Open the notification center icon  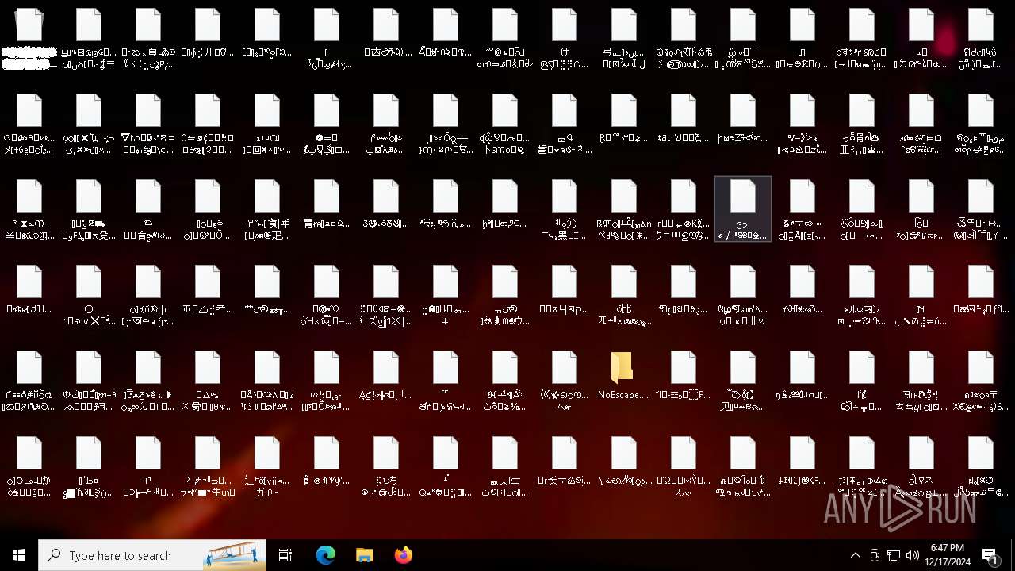[x=990, y=555]
